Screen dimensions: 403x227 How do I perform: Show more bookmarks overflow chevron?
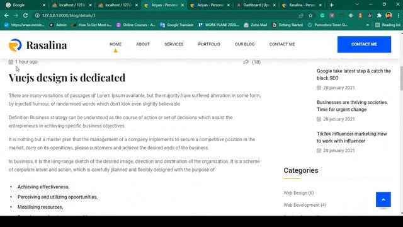(x=368, y=25)
